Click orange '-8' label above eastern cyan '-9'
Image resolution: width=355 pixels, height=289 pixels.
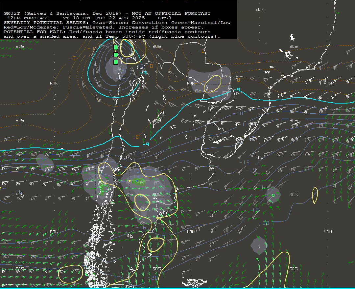[237, 80]
